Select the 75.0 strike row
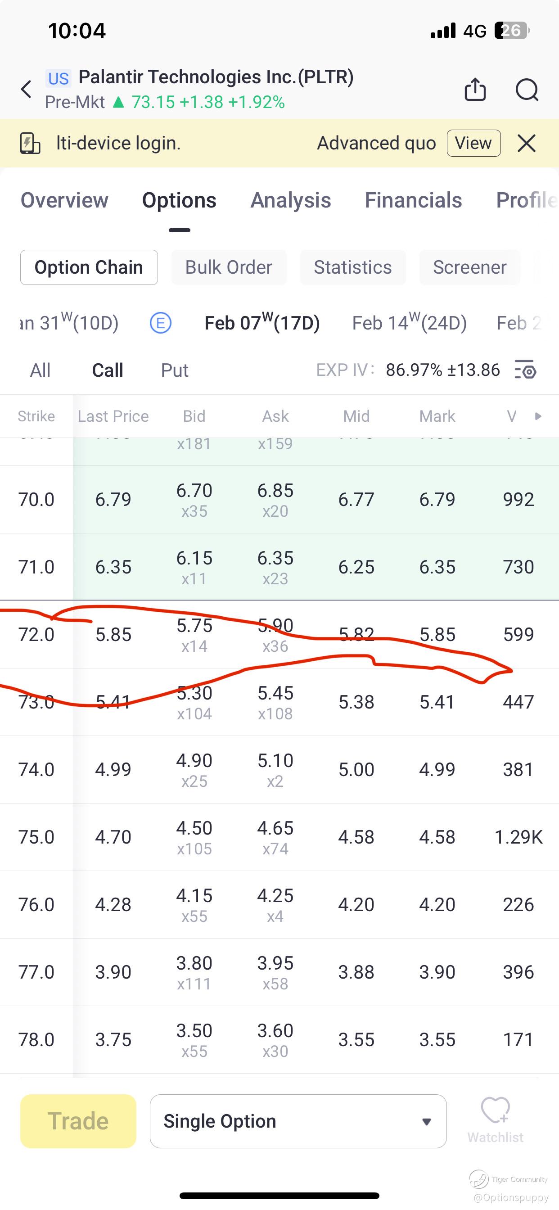This screenshot has height=1210, width=559. tap(36, 837)
